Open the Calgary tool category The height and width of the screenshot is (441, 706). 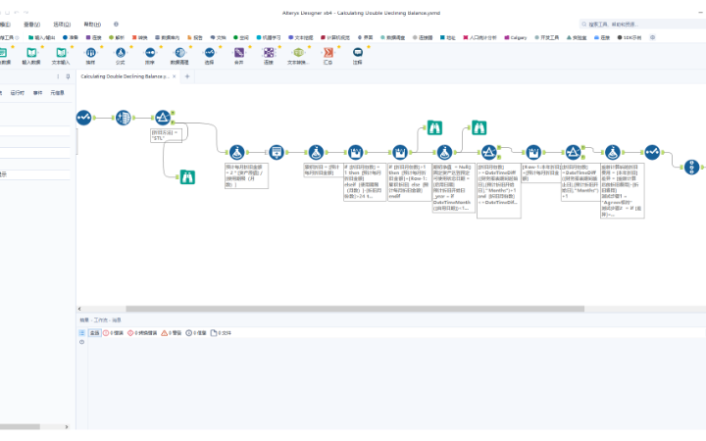click(516, 38)
